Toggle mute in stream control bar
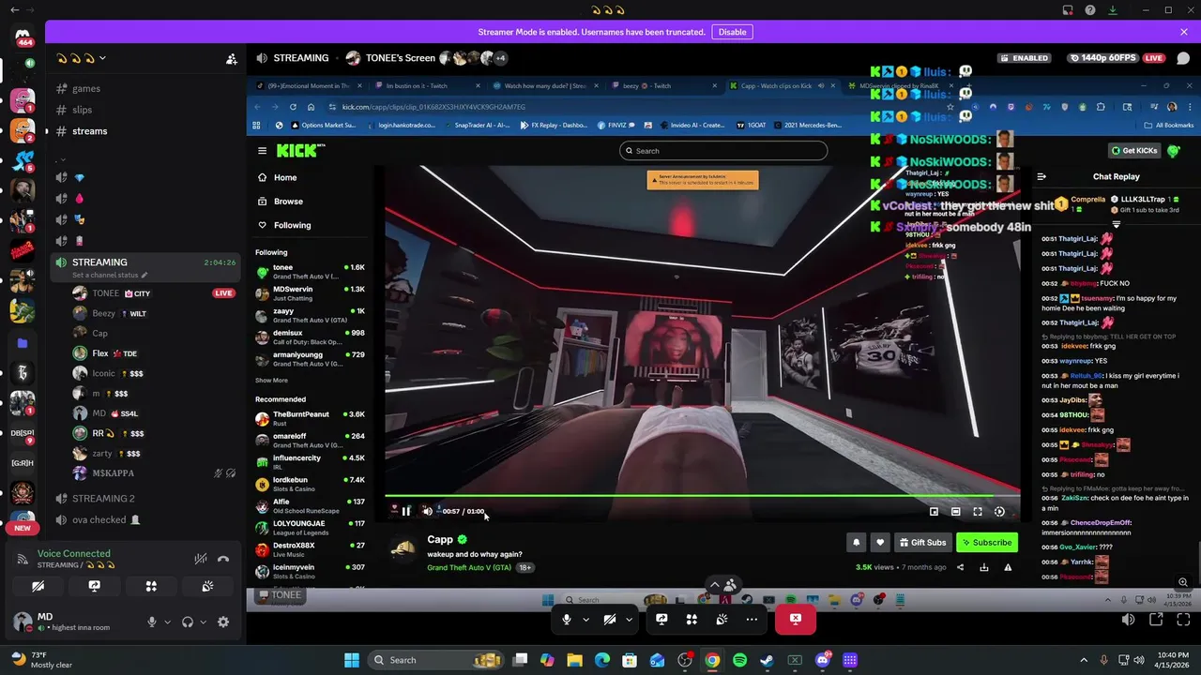The image size is (1201, 675). [x=567, y=620]
